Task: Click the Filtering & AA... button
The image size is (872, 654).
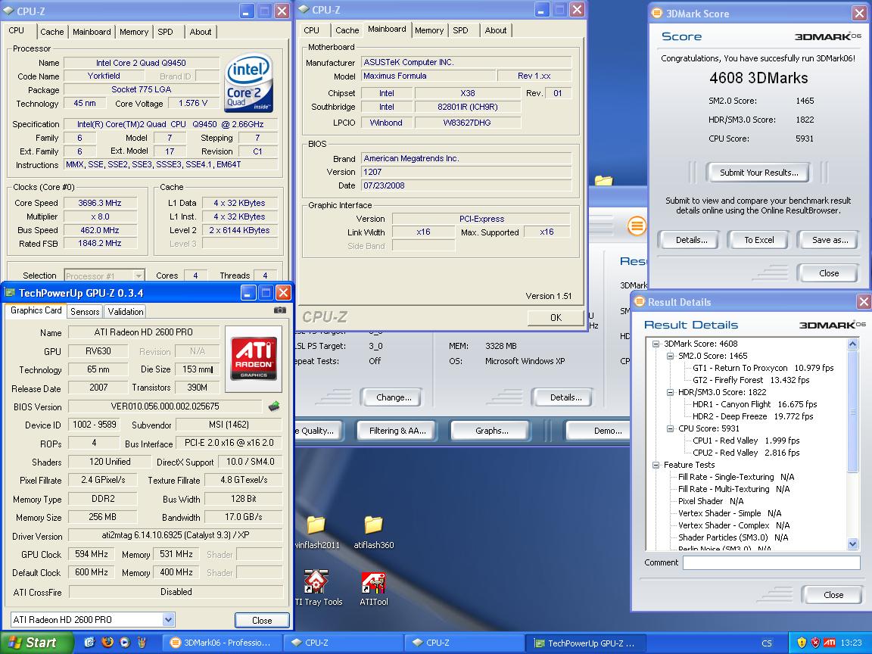Action: 397,431
